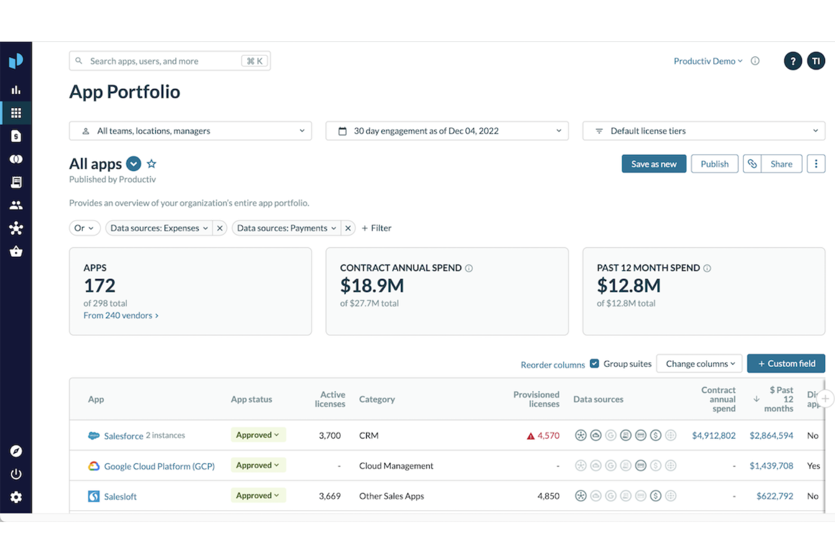835x557 pixels.
Task: Open the shopping bag procurement icon in sidebar
Action: pyautogui.click(x=16, y=252)
